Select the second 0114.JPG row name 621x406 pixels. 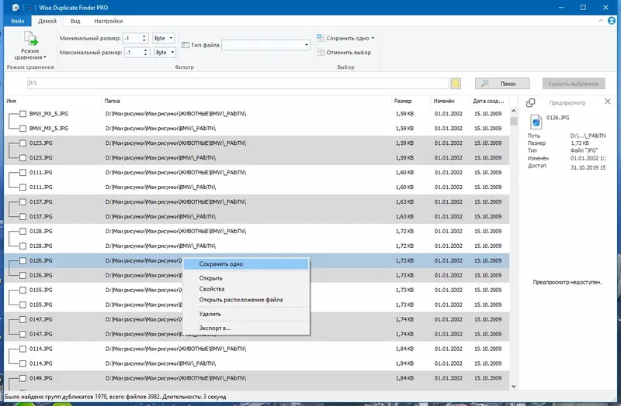pos(41,363)
